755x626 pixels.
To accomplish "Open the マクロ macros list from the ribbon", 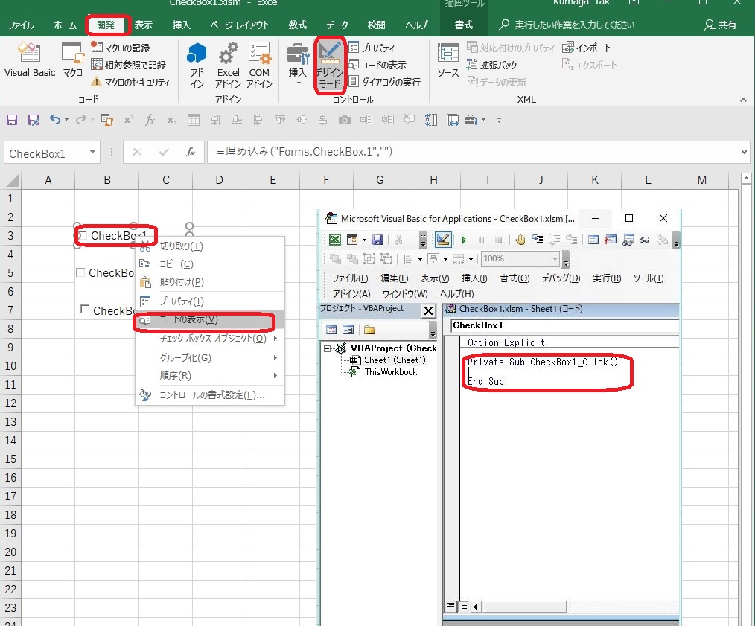I will point(73,60).
